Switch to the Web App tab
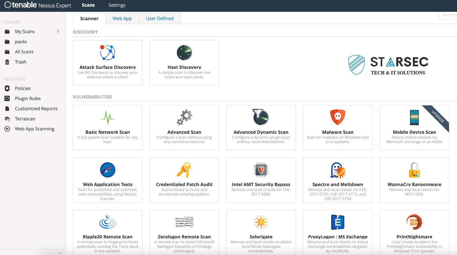 point(122,18)
